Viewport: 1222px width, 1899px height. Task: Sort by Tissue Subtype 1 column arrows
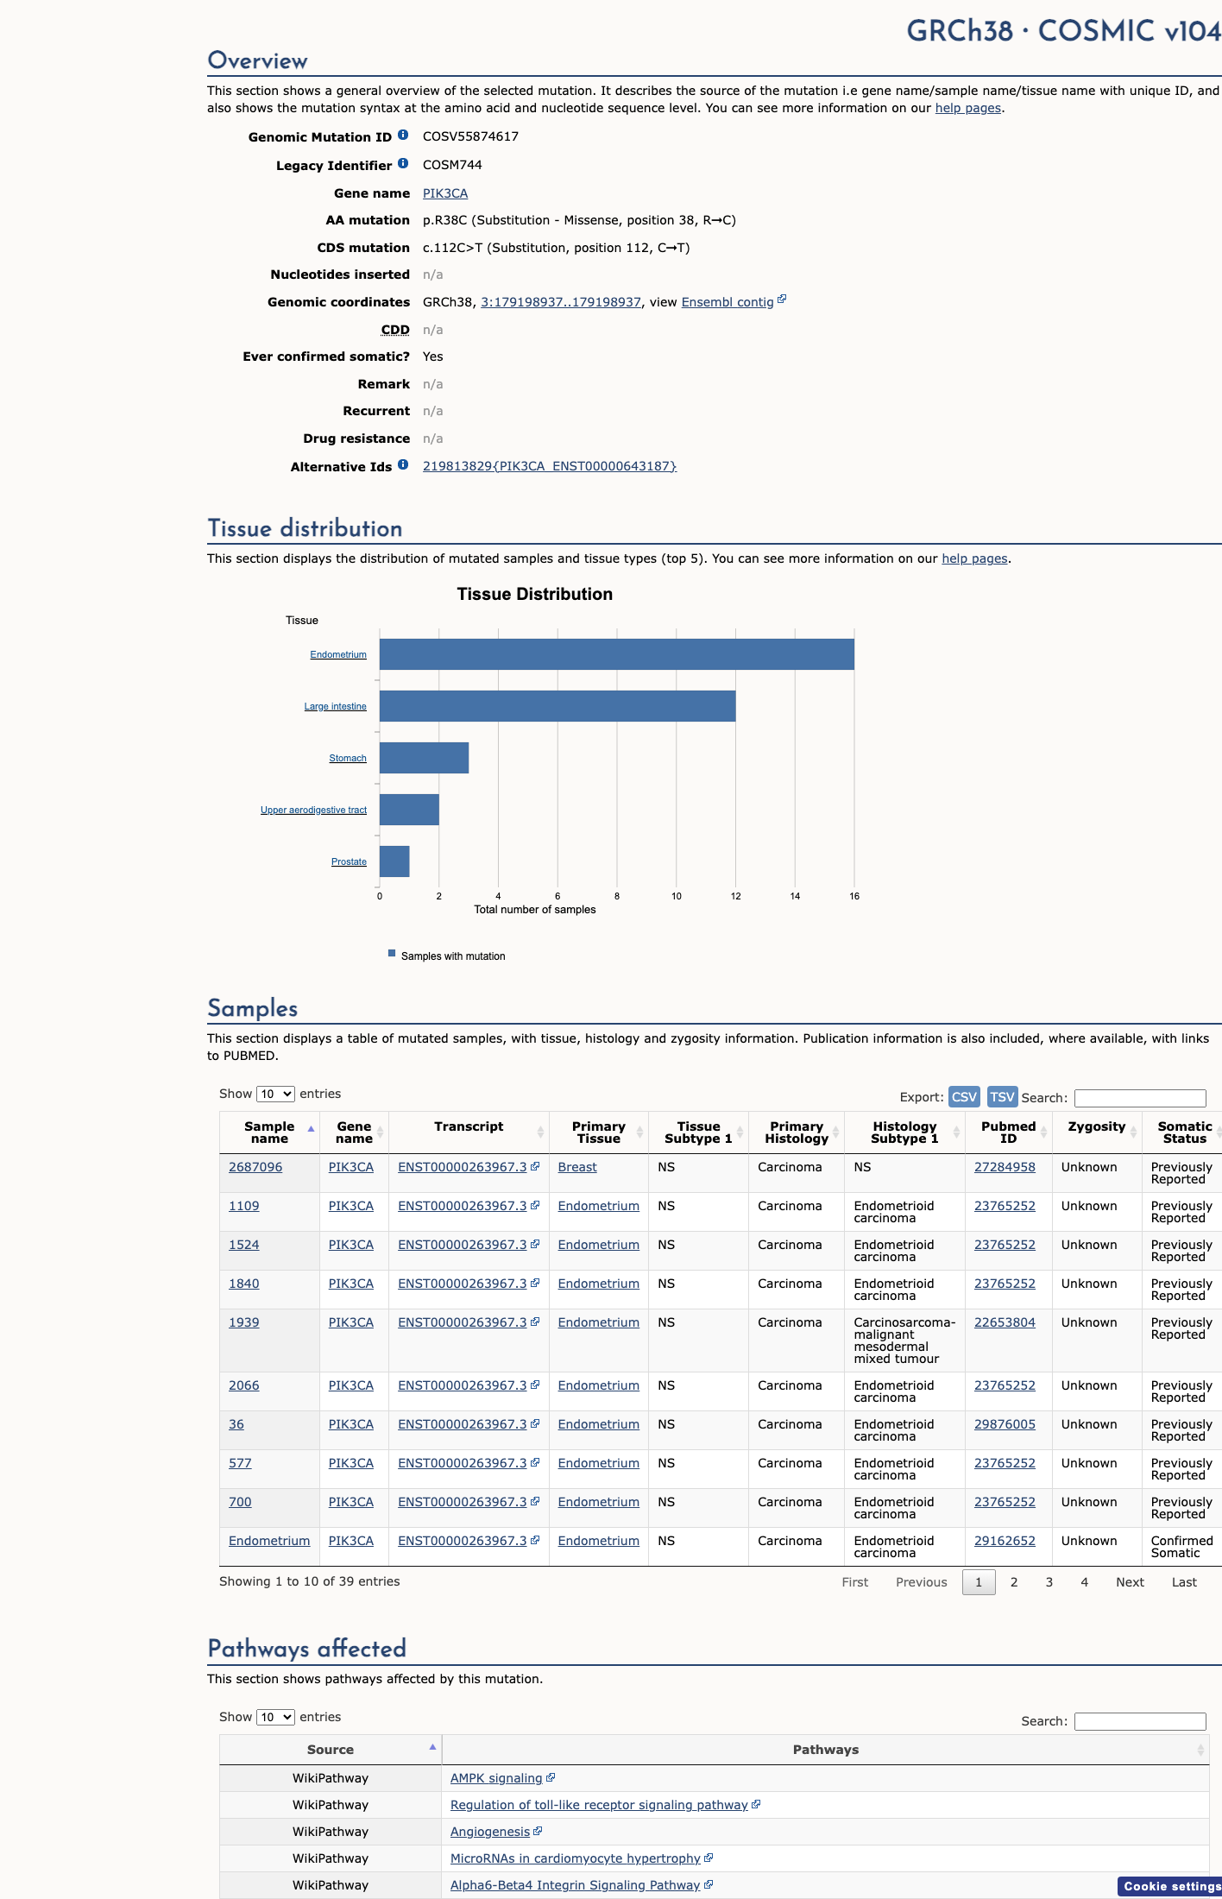(740, 1132)
